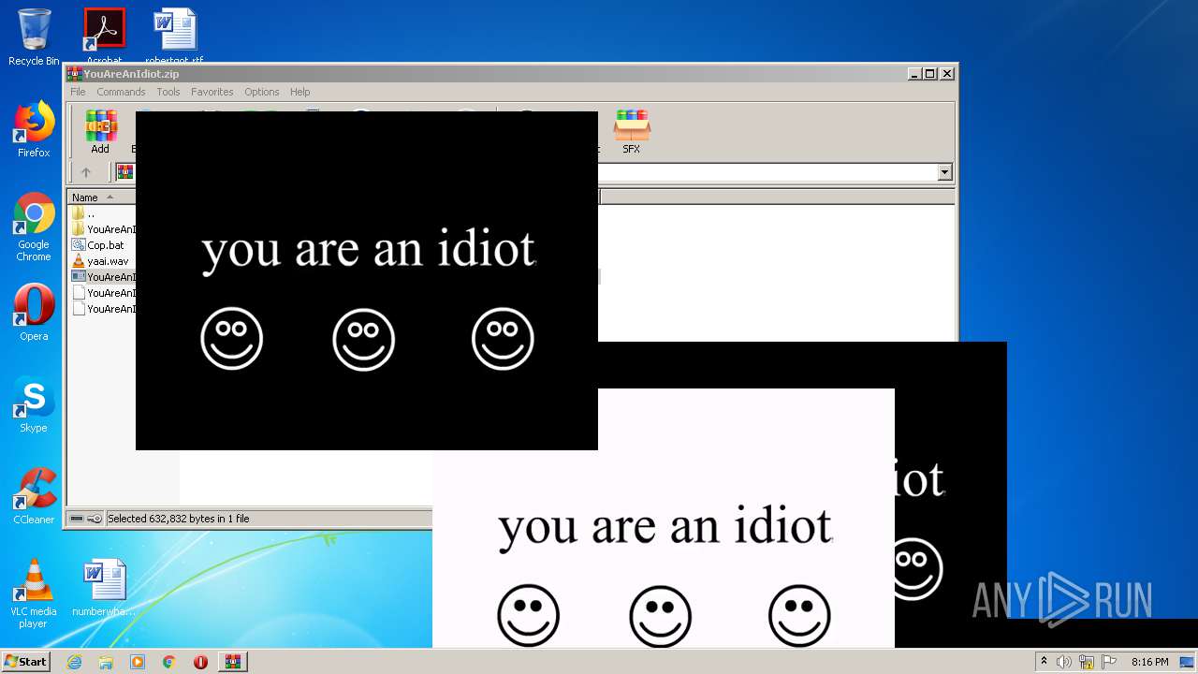Open the Favorites menu in WinRAR
The image size is (1198, 674).
pyautogui.click(x=212, y=92)
